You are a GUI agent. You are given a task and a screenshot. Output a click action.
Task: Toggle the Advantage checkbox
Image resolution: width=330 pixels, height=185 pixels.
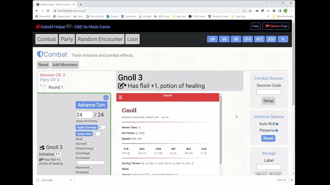coord(92,153)
